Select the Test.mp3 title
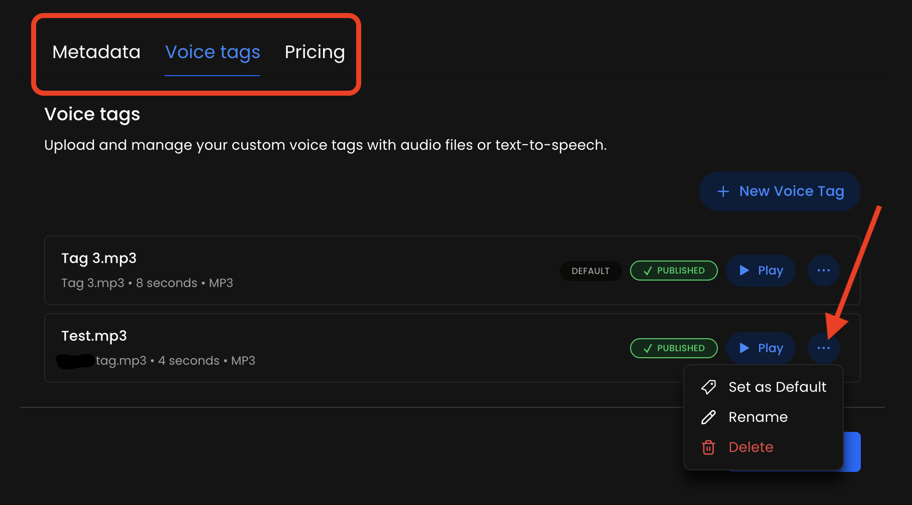912x505 pixels. [x=94, y=336]
